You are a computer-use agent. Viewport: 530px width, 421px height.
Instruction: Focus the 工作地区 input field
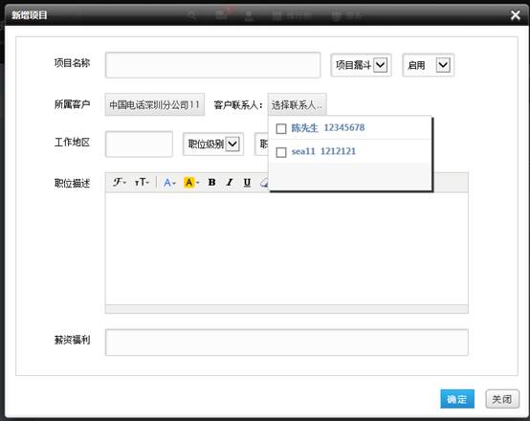click(139, 144)
